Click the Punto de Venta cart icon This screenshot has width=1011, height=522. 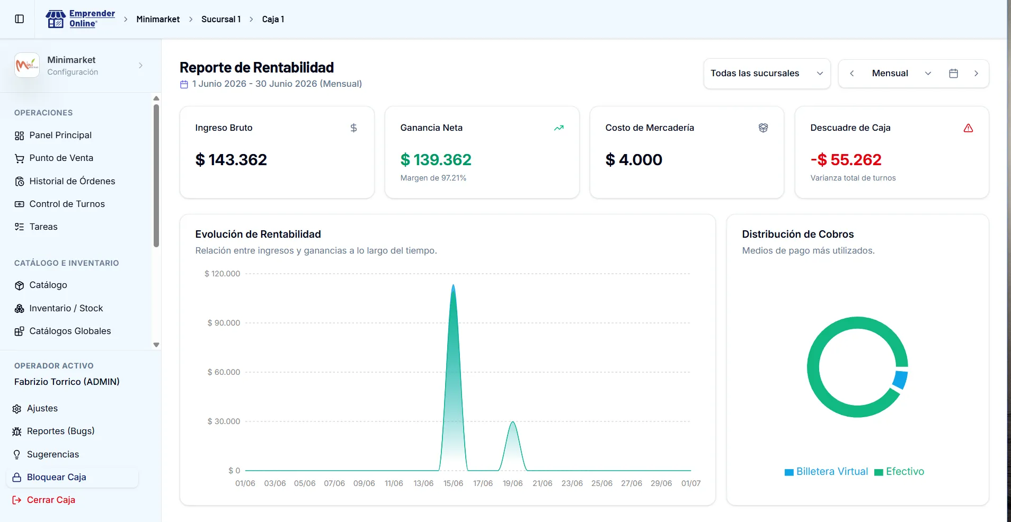pyautogui.click(x=20, y=158)
